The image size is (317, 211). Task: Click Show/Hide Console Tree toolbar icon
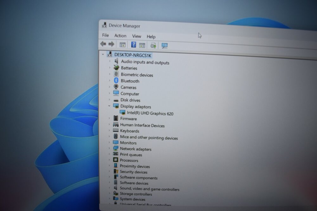pos(122,45)
